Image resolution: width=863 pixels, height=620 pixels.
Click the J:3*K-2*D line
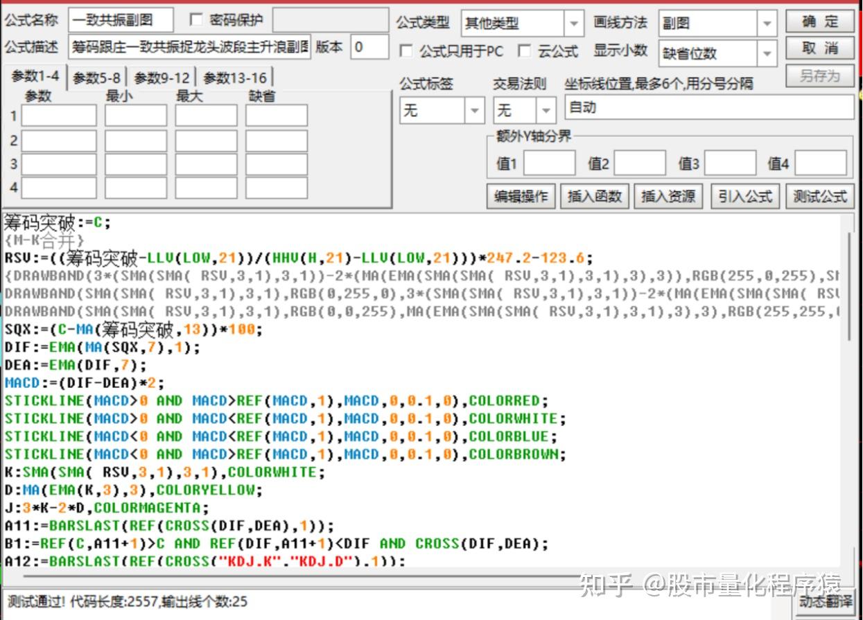pos(107,508)
